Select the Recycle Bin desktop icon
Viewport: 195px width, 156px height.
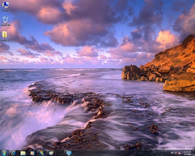[5, 19]
